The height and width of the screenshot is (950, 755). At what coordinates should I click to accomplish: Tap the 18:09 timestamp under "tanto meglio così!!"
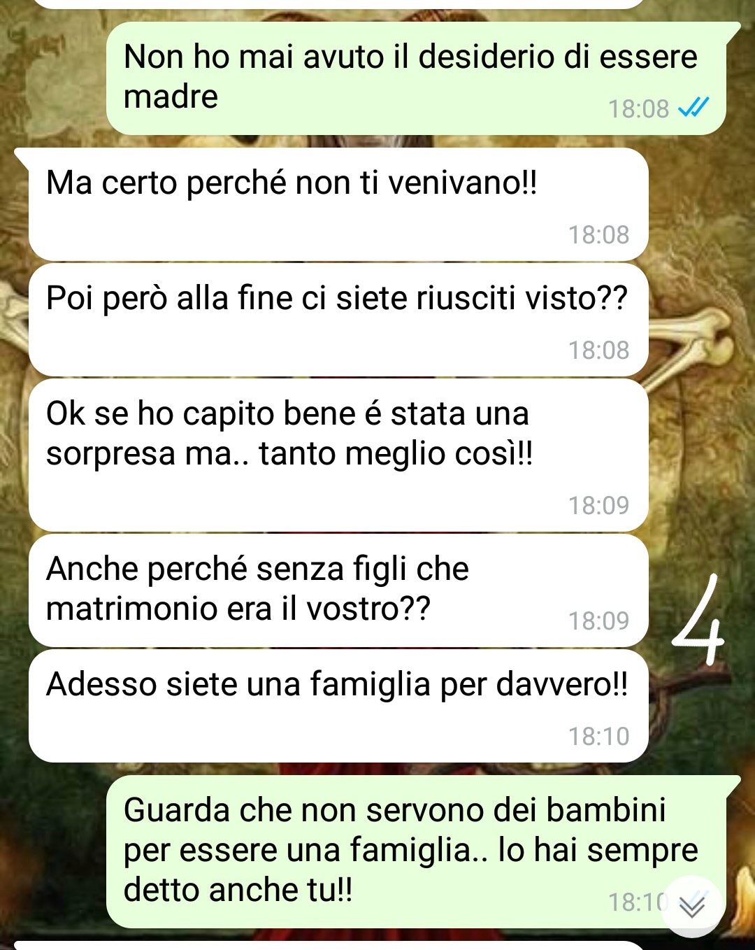click(598, 506)
